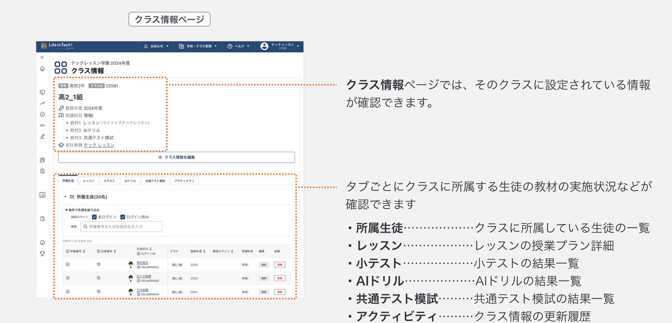Collapse the 所属生徒(20名) section
This screenshot has height=323, width=672.
pyautogui.click(x=65, y=197)
